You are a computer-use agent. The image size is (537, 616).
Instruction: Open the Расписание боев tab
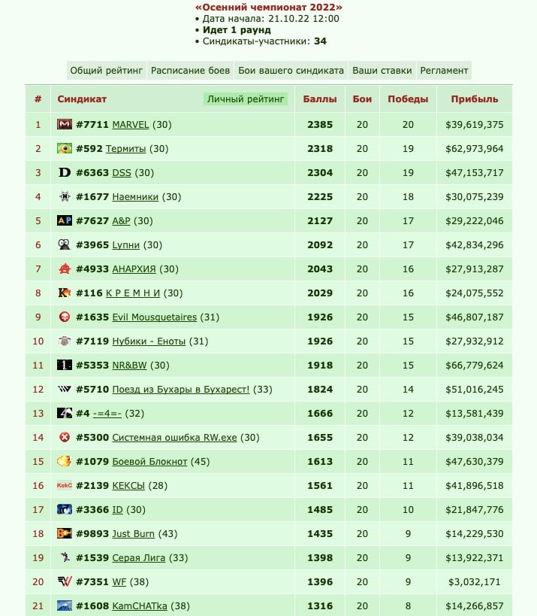click(x=190, y=70)
